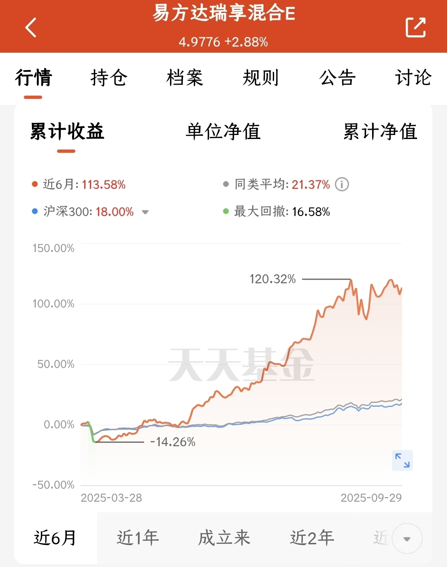Go to the 规则 tab
This screenshot has width=447, height=567.
(261, 77)
